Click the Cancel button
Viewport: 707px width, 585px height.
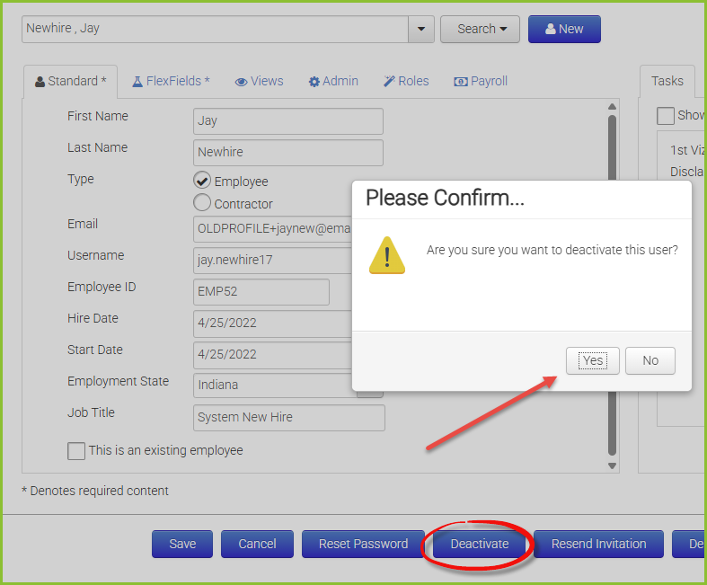click(257, 544)
